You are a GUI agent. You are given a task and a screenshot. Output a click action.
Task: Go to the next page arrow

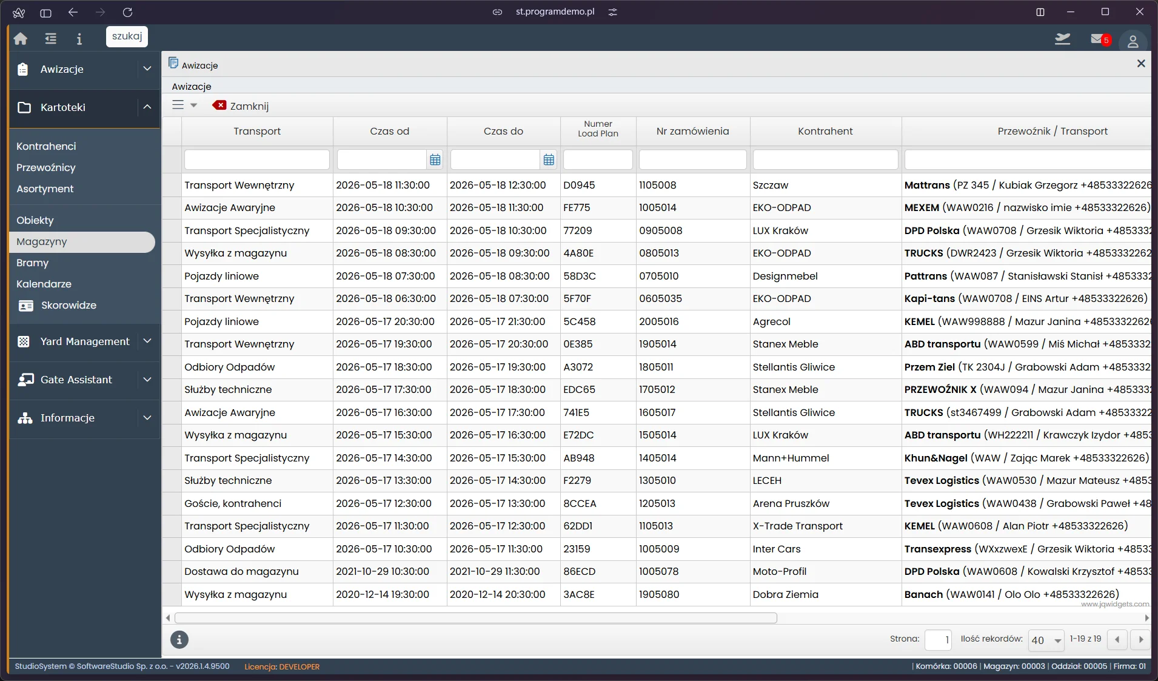1141,640
